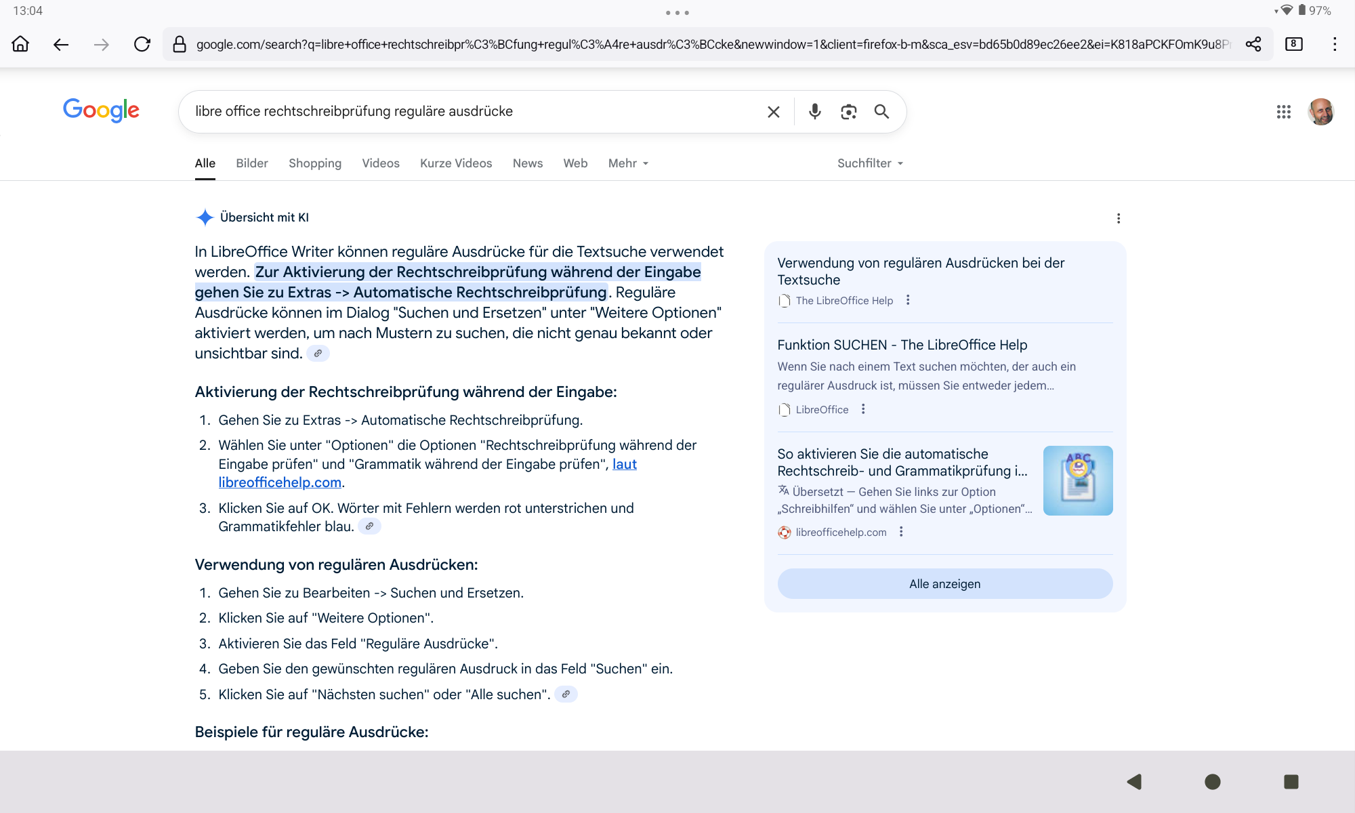Switch to the Videos tab
The width and height of the screenshot is (1355, 813).
(x=381, y=163)
